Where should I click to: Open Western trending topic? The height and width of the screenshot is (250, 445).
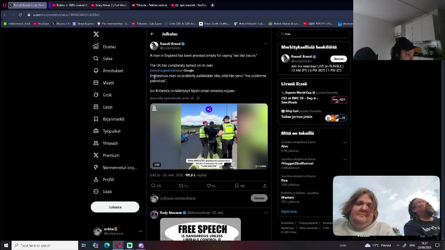click(x=288, y=198)
